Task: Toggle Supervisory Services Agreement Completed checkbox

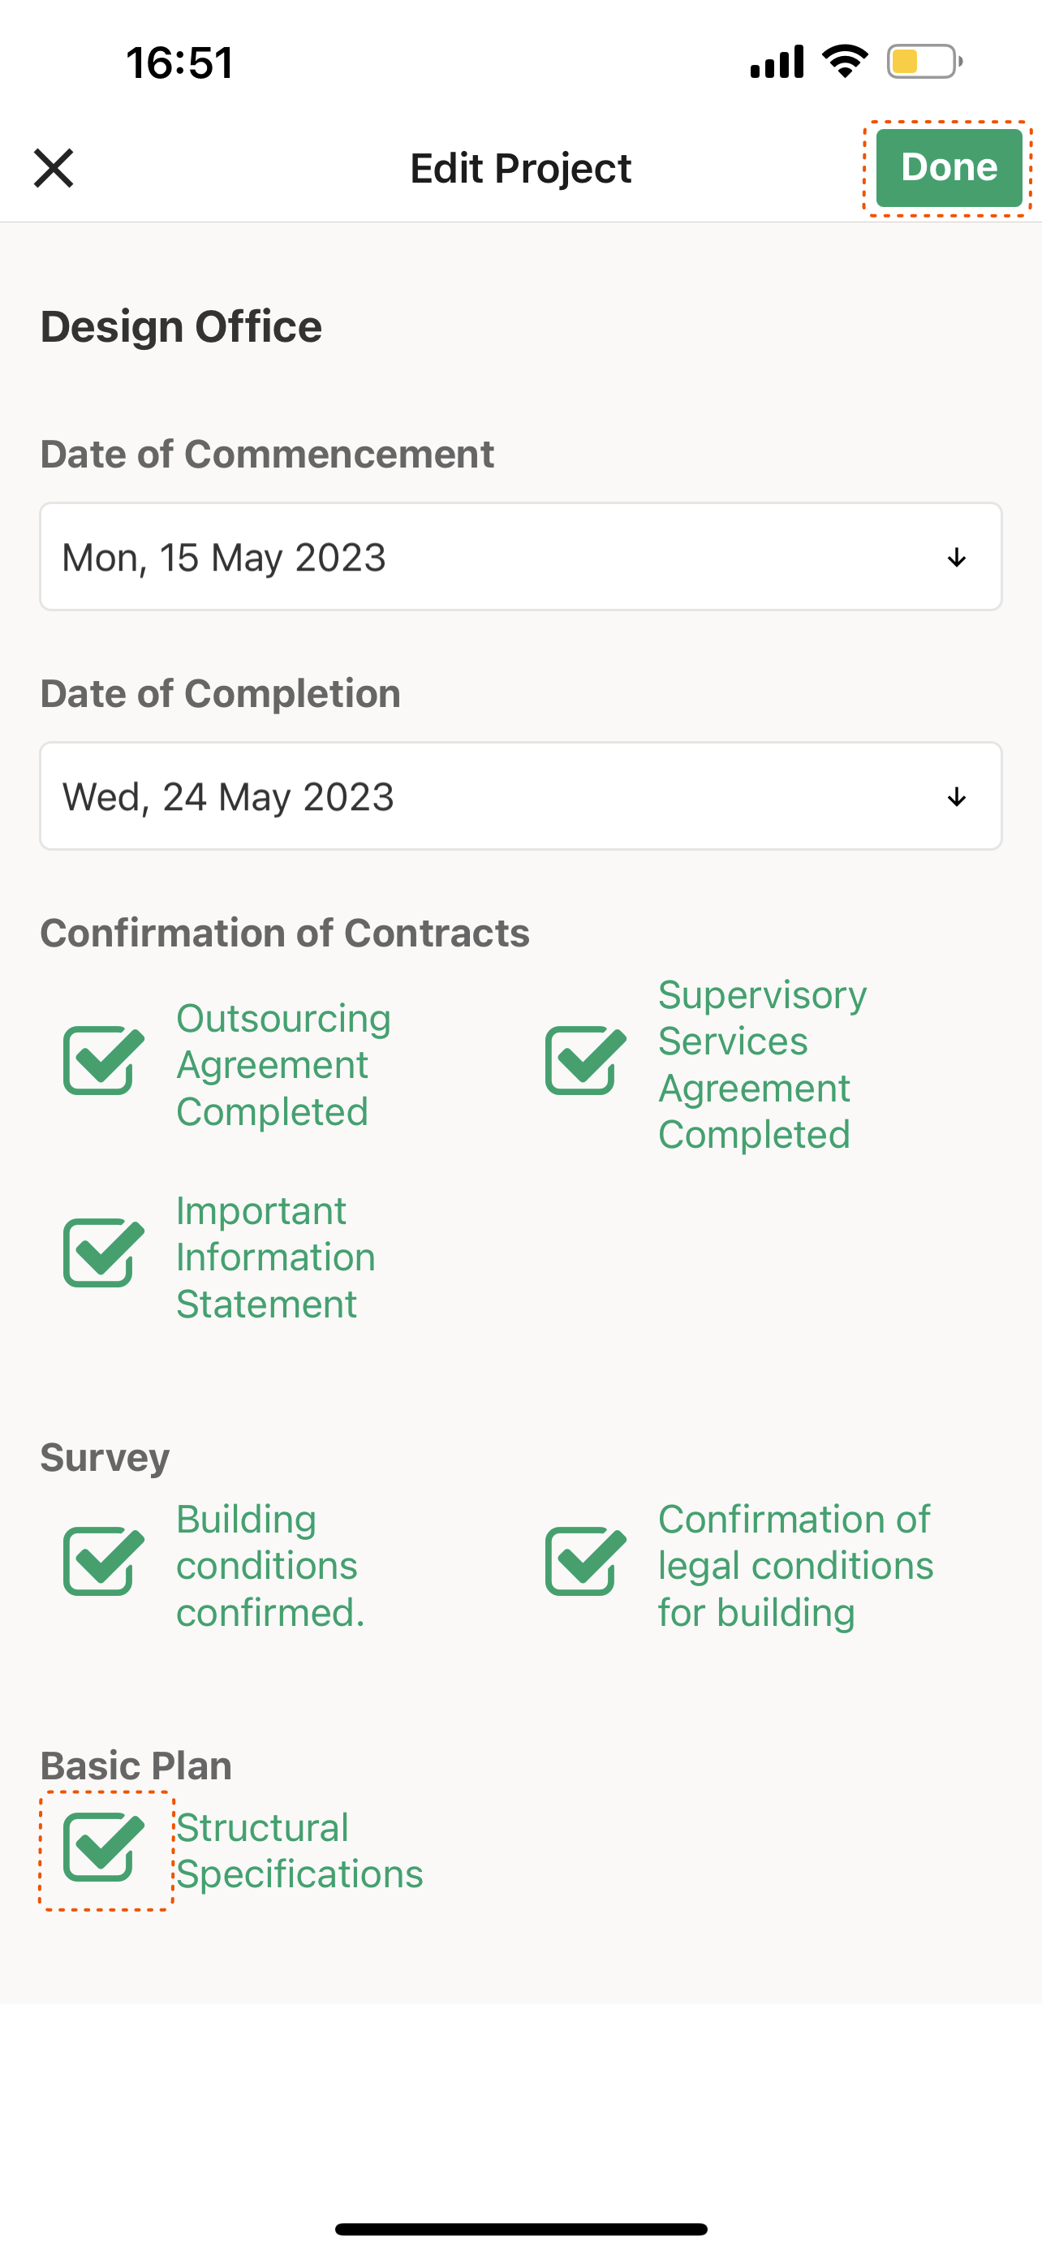Action: click(x=584, y=1061)
